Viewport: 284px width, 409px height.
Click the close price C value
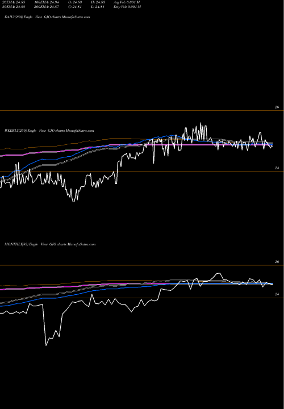click(74, 7)
